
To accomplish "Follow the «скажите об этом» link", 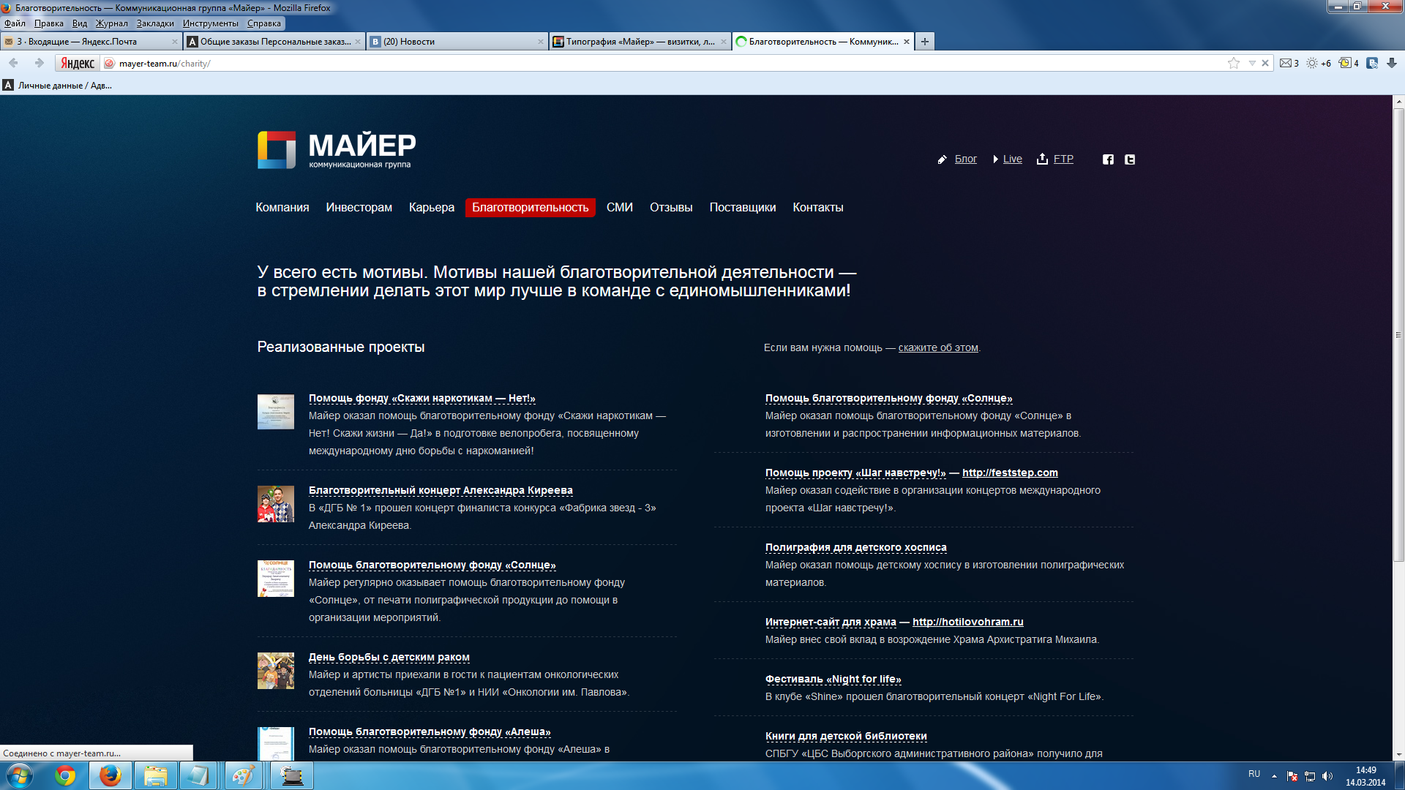I will point(938,348).
